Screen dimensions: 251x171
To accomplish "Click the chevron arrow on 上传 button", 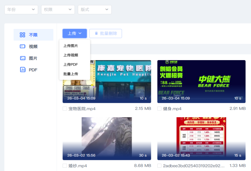I will pos(81,34).
